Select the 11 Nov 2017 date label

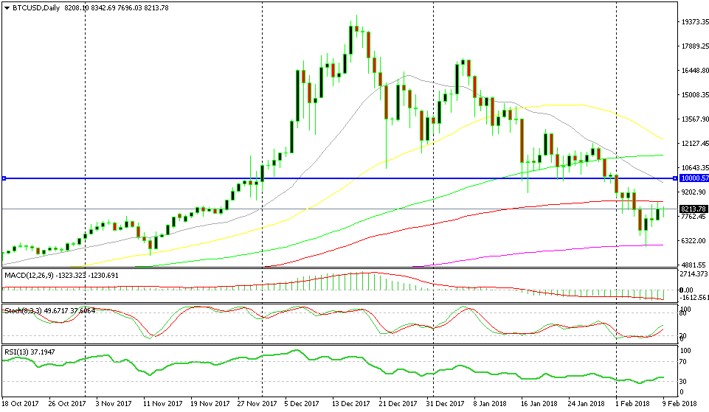point(162,403)
